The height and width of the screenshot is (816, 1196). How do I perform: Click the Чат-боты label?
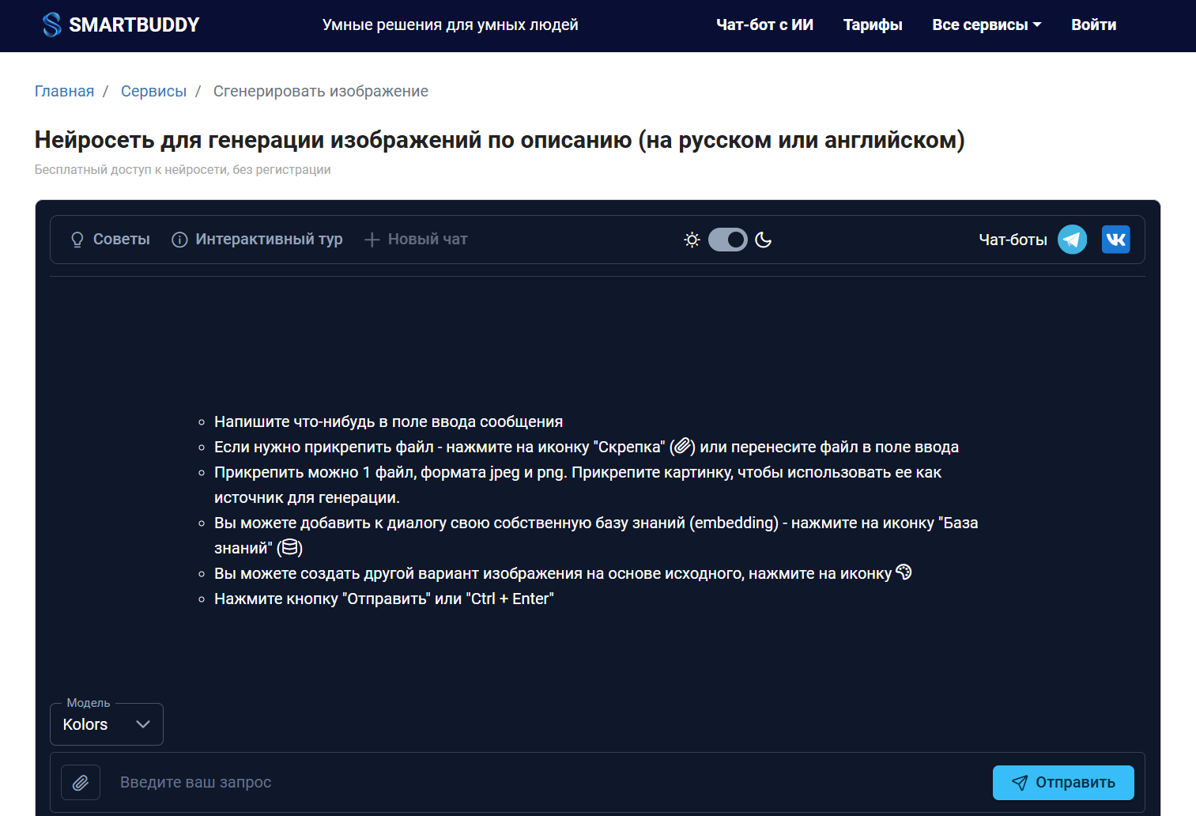pyautogui.click(x=1013, y=240)
